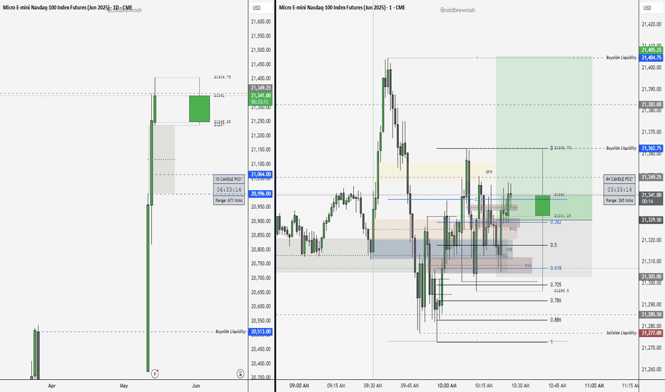Screen dimensions: 665x392
Task: Select the 0.705 Fibonacci level label
Action: point(556,285)
